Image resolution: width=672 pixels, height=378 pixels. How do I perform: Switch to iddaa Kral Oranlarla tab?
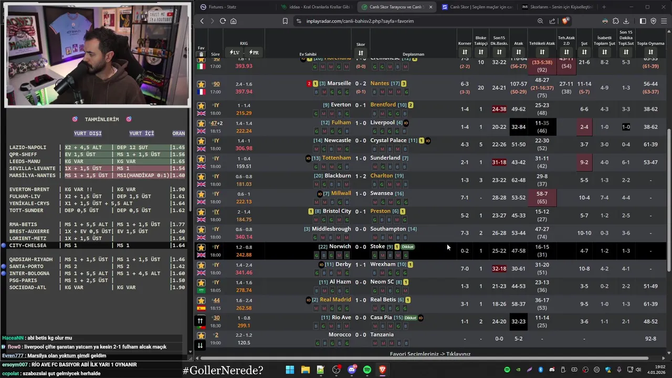pyautogui.click(x=315, y=7)
